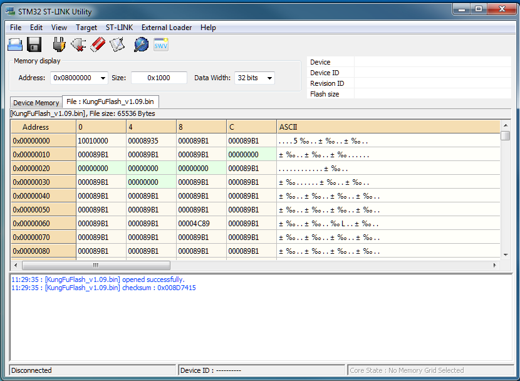
Task: Click the column header labeled C
Action: (251, 127)
